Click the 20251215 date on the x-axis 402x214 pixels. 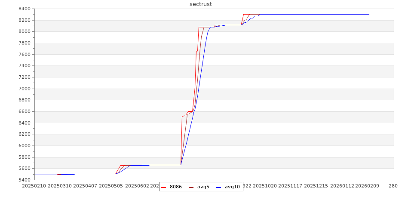click(316, 186)
